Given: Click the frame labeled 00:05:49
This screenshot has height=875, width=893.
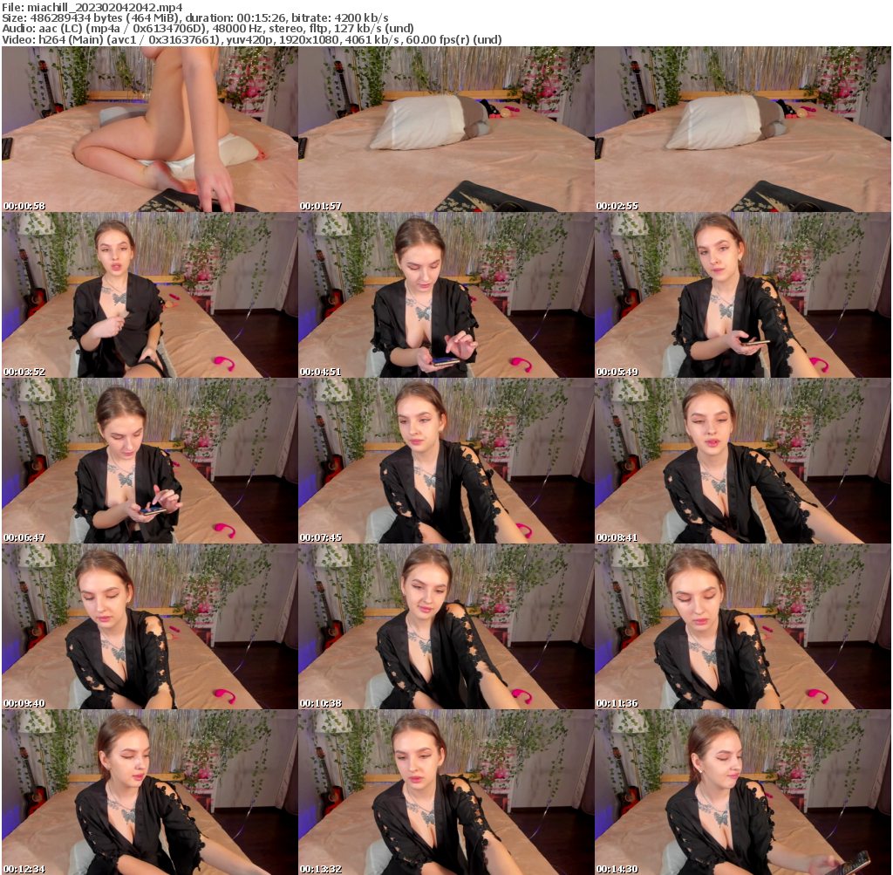Looking at the screenshot, I should [743, 295].
